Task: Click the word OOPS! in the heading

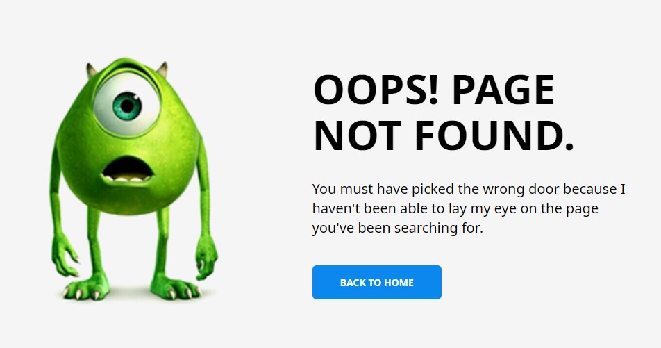Action: coord(376,90)
